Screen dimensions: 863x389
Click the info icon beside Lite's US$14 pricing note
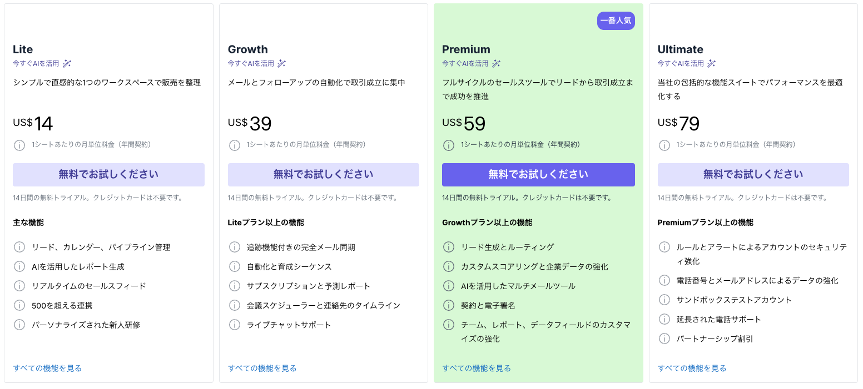(19, 145)
